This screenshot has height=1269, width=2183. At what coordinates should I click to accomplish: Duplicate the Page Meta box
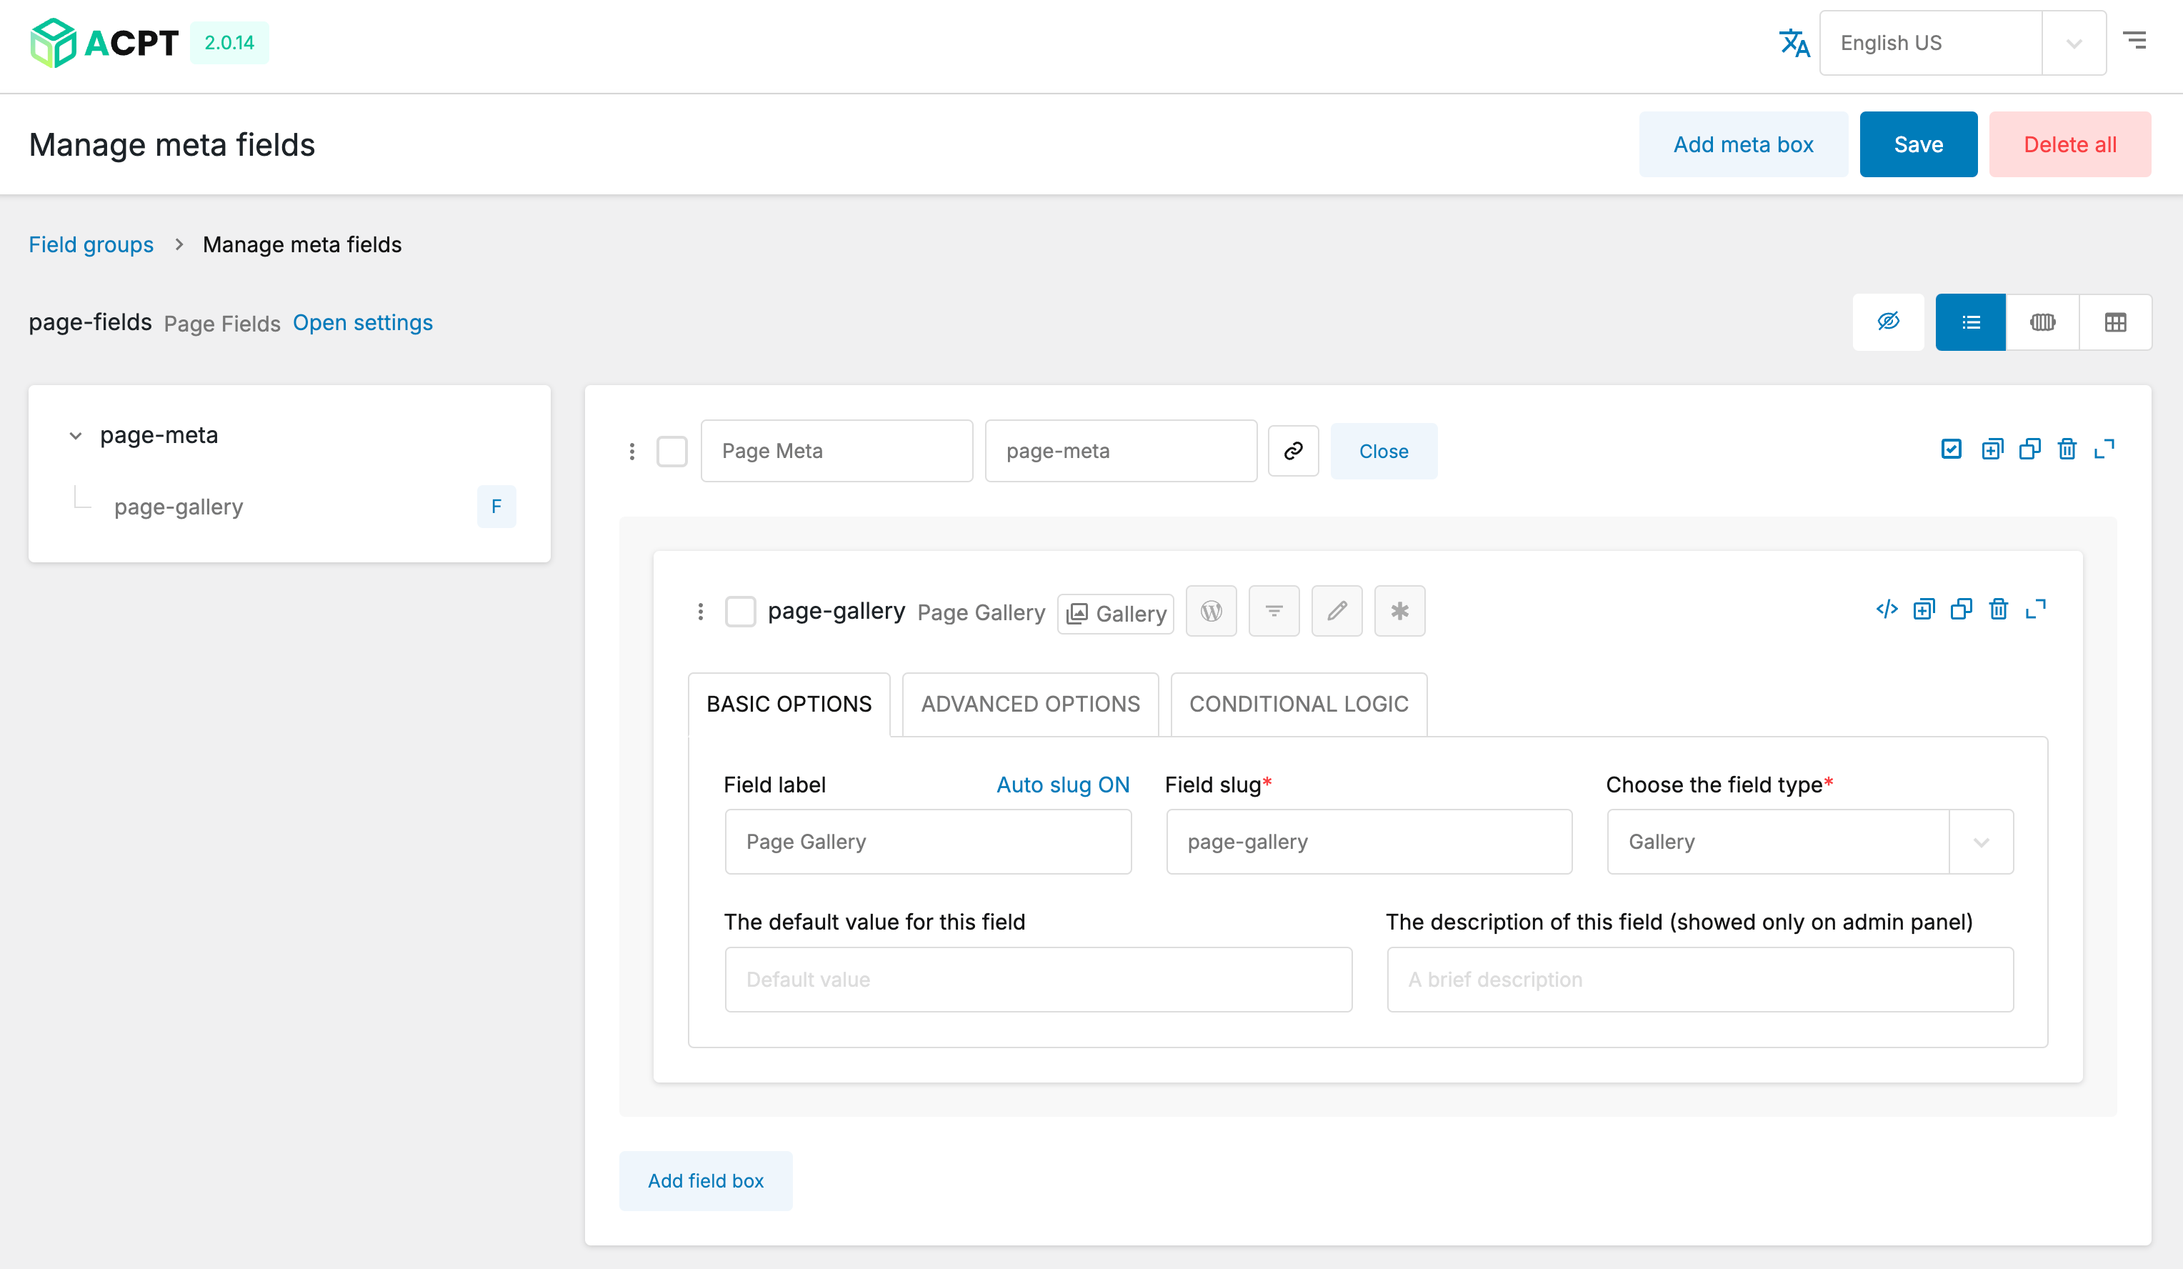pyautogui.click(x=2029, y=449)
